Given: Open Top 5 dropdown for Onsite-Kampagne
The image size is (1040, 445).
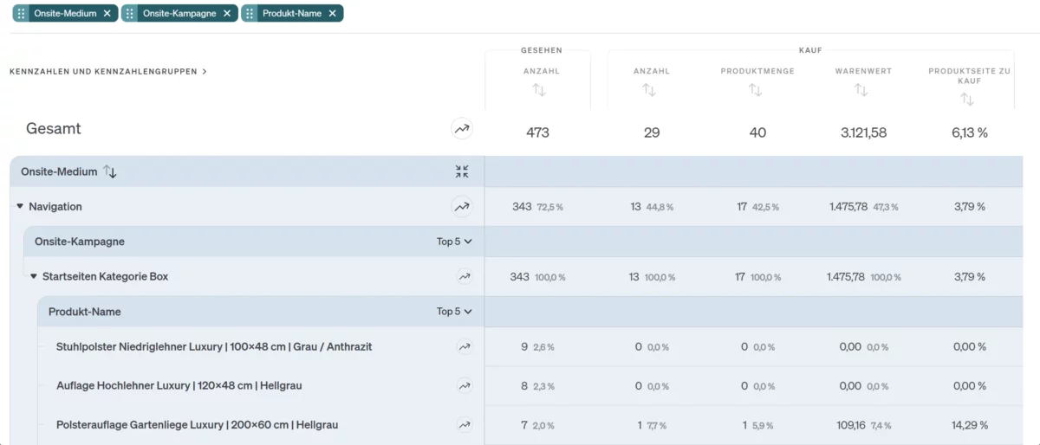Looking at the screenshot, I should 454,242.
